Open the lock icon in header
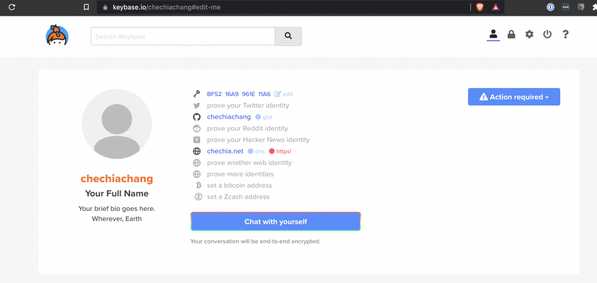Image resolution: width=597 pixels, height=283 pixels. click(x=511, y=34)
